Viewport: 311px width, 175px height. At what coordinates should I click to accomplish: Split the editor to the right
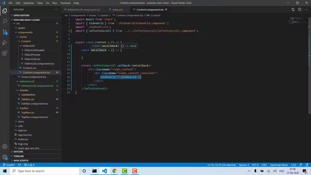tap(299, 10)
